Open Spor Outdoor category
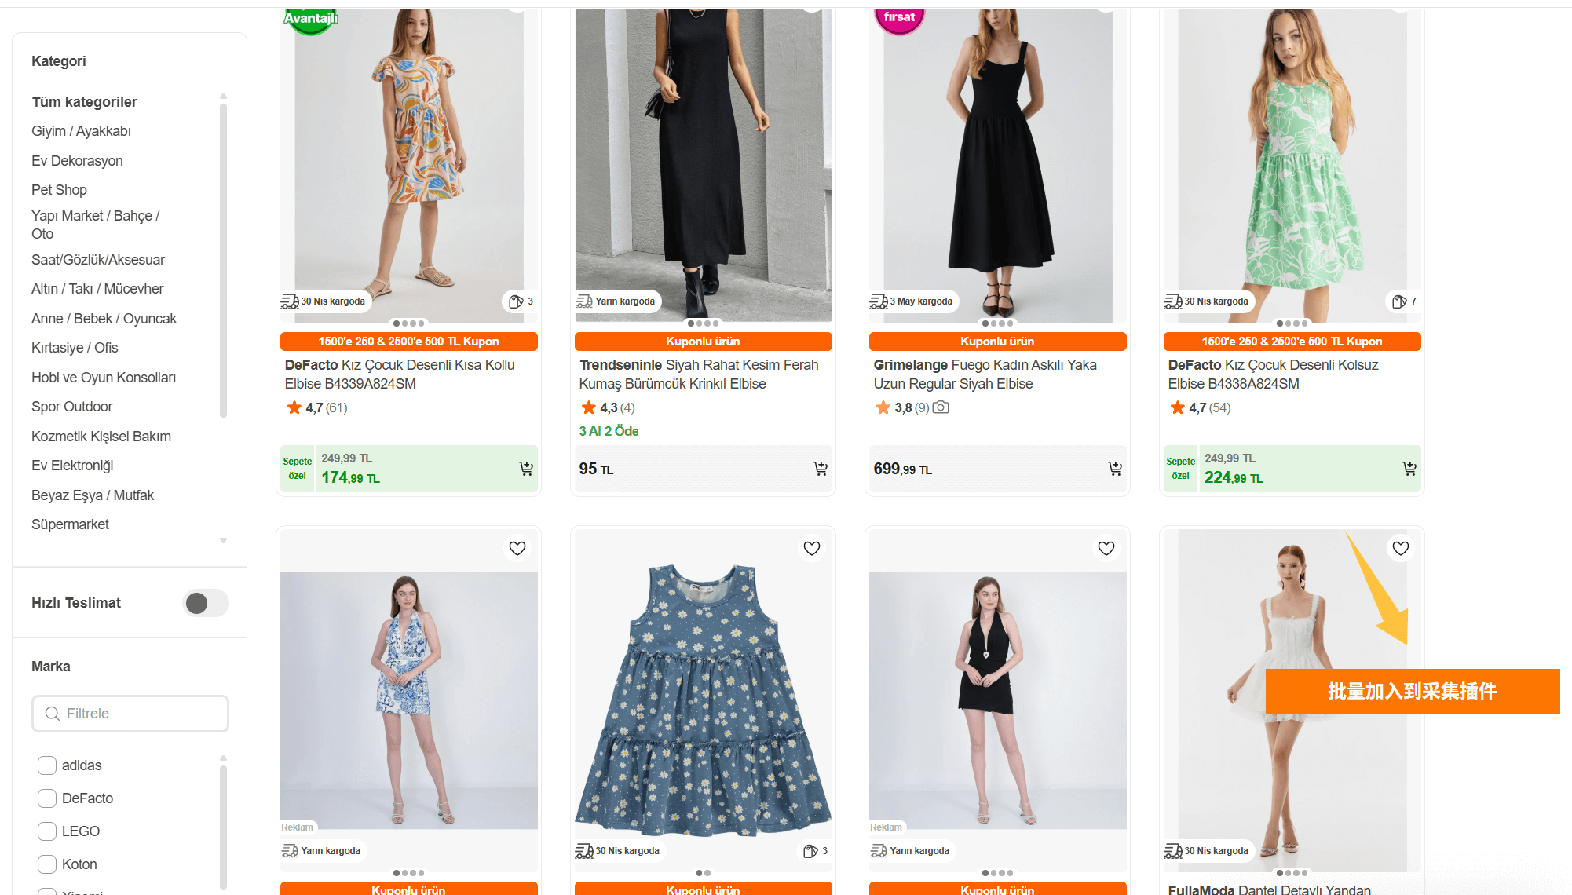This screenshot has width=1572, height=895. [x=71, y=407]
